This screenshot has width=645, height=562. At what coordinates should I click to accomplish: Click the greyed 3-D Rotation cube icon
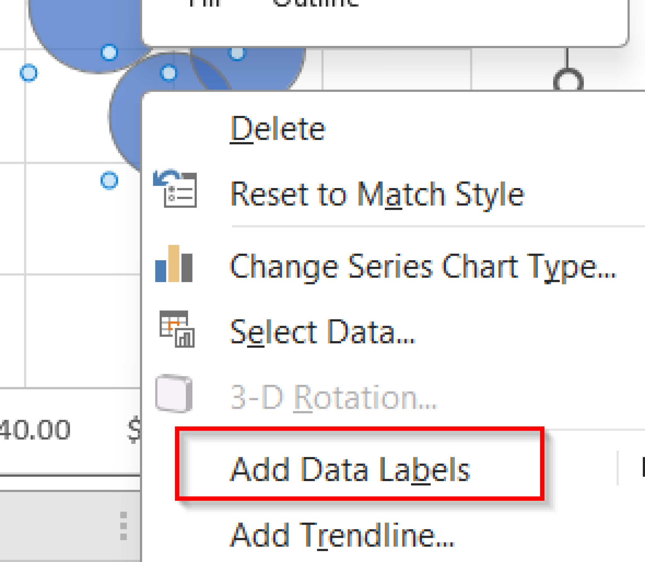[174, 393]
